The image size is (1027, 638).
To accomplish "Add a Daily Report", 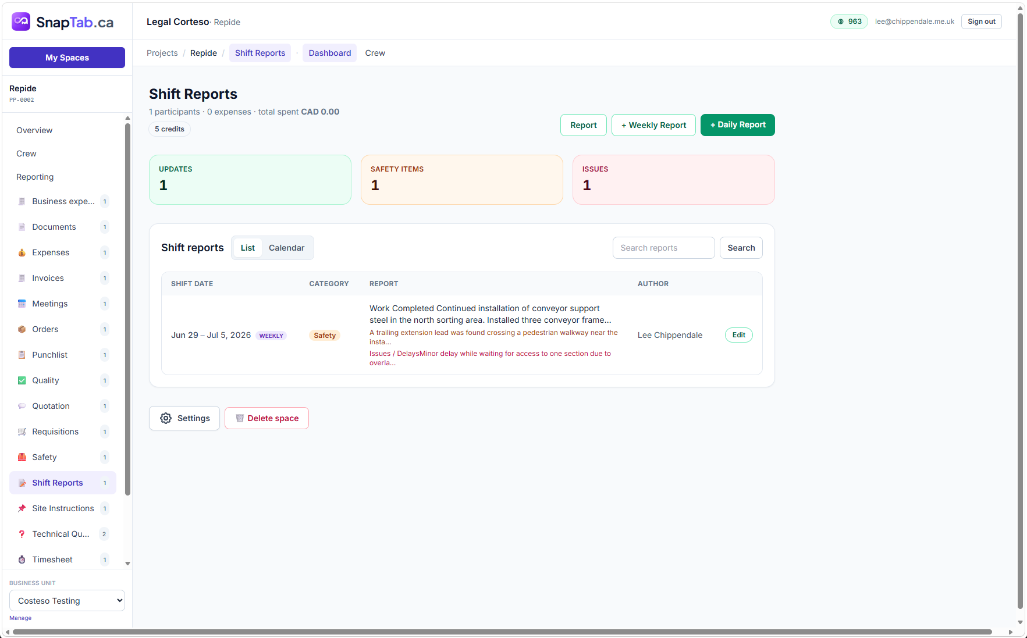I will coord(738,125).
